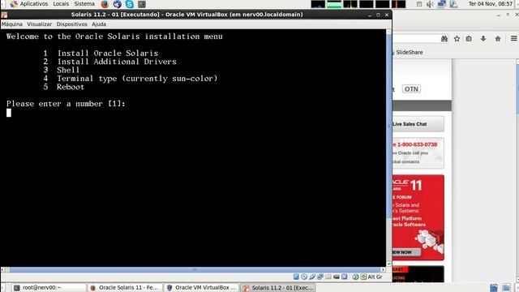The width and height of the screenshot is (519, 292).
Task: Click second workspace switcher in bottom panel
Action: (x=506, y=288)
